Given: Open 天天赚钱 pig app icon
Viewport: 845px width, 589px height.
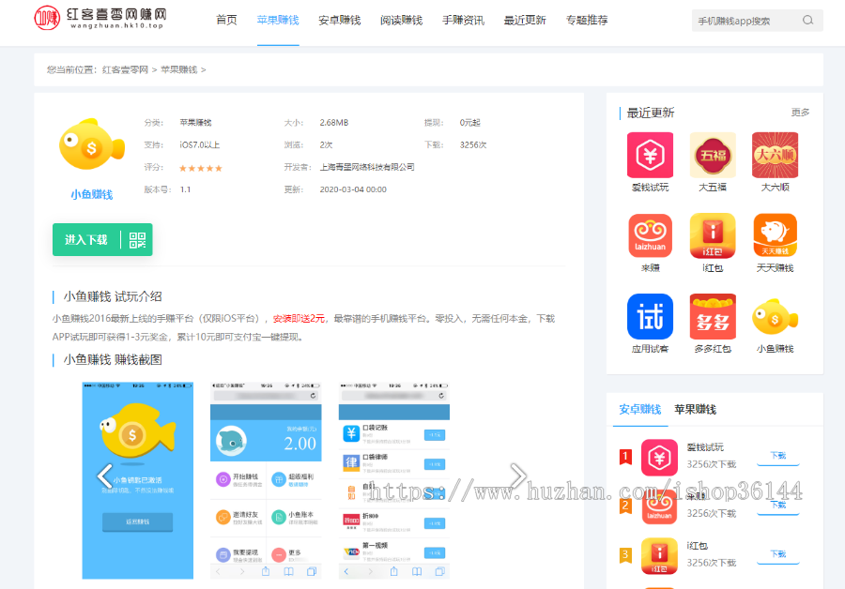Looking at the screenshot, I should pyautogui.click(x=775, y=235).
